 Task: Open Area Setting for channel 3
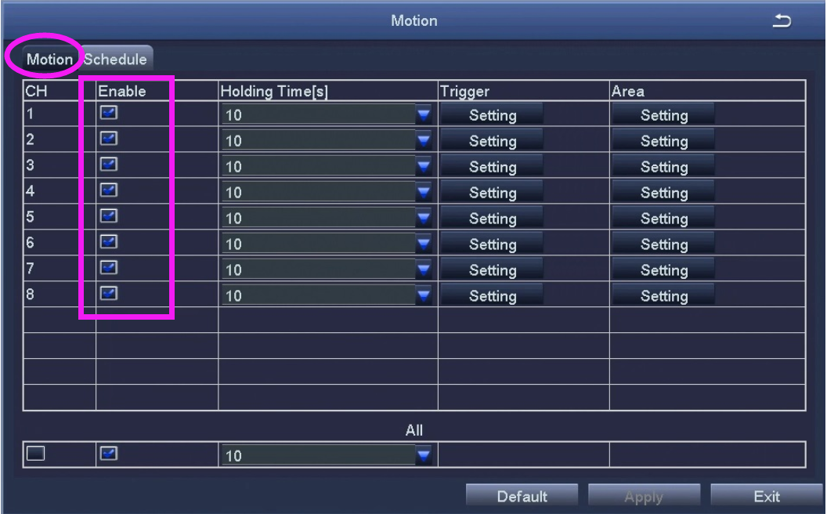663,165
